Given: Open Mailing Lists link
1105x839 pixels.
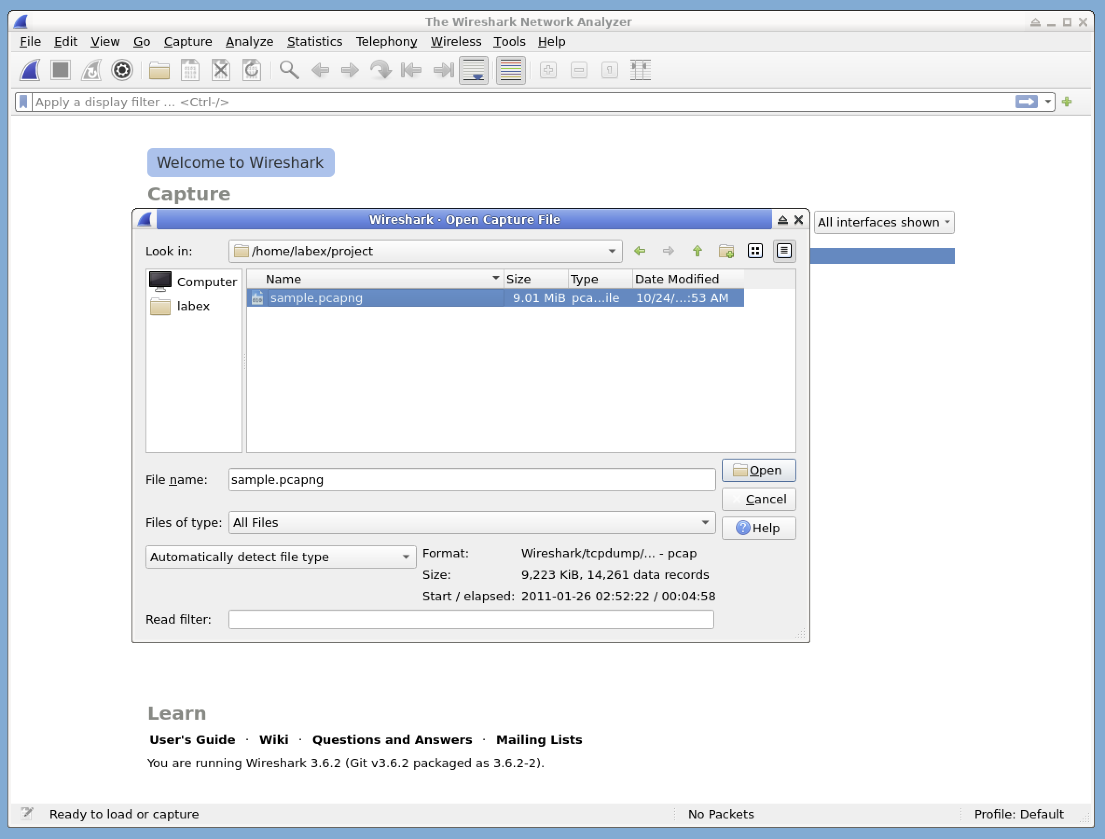Looking at the screenshot, I should coord(539,740).
